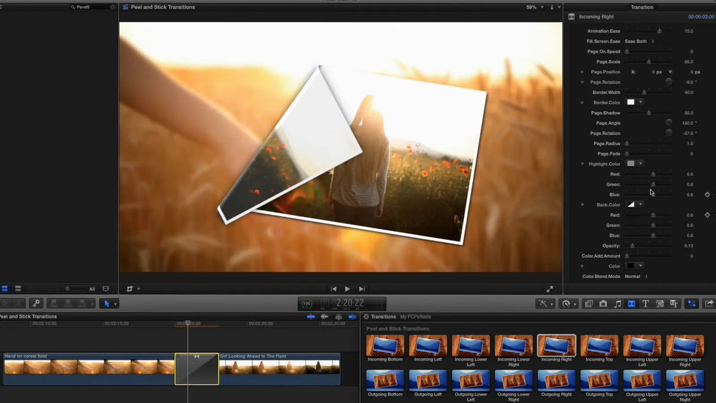
Task: Toggle timeline snapping
Action: [x=353, y=316]
